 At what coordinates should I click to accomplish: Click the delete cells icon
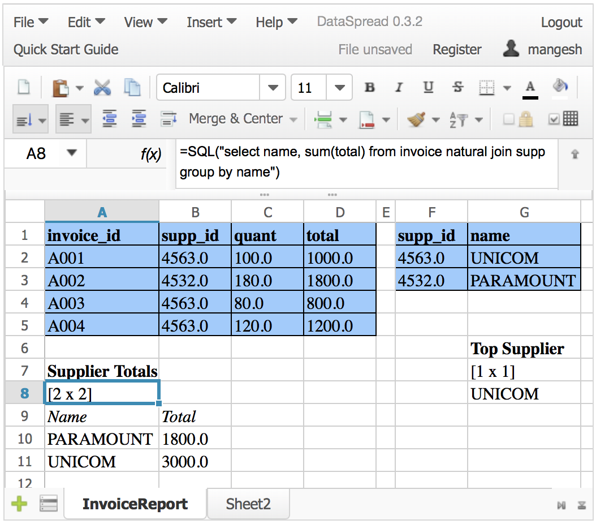(367, 120)
